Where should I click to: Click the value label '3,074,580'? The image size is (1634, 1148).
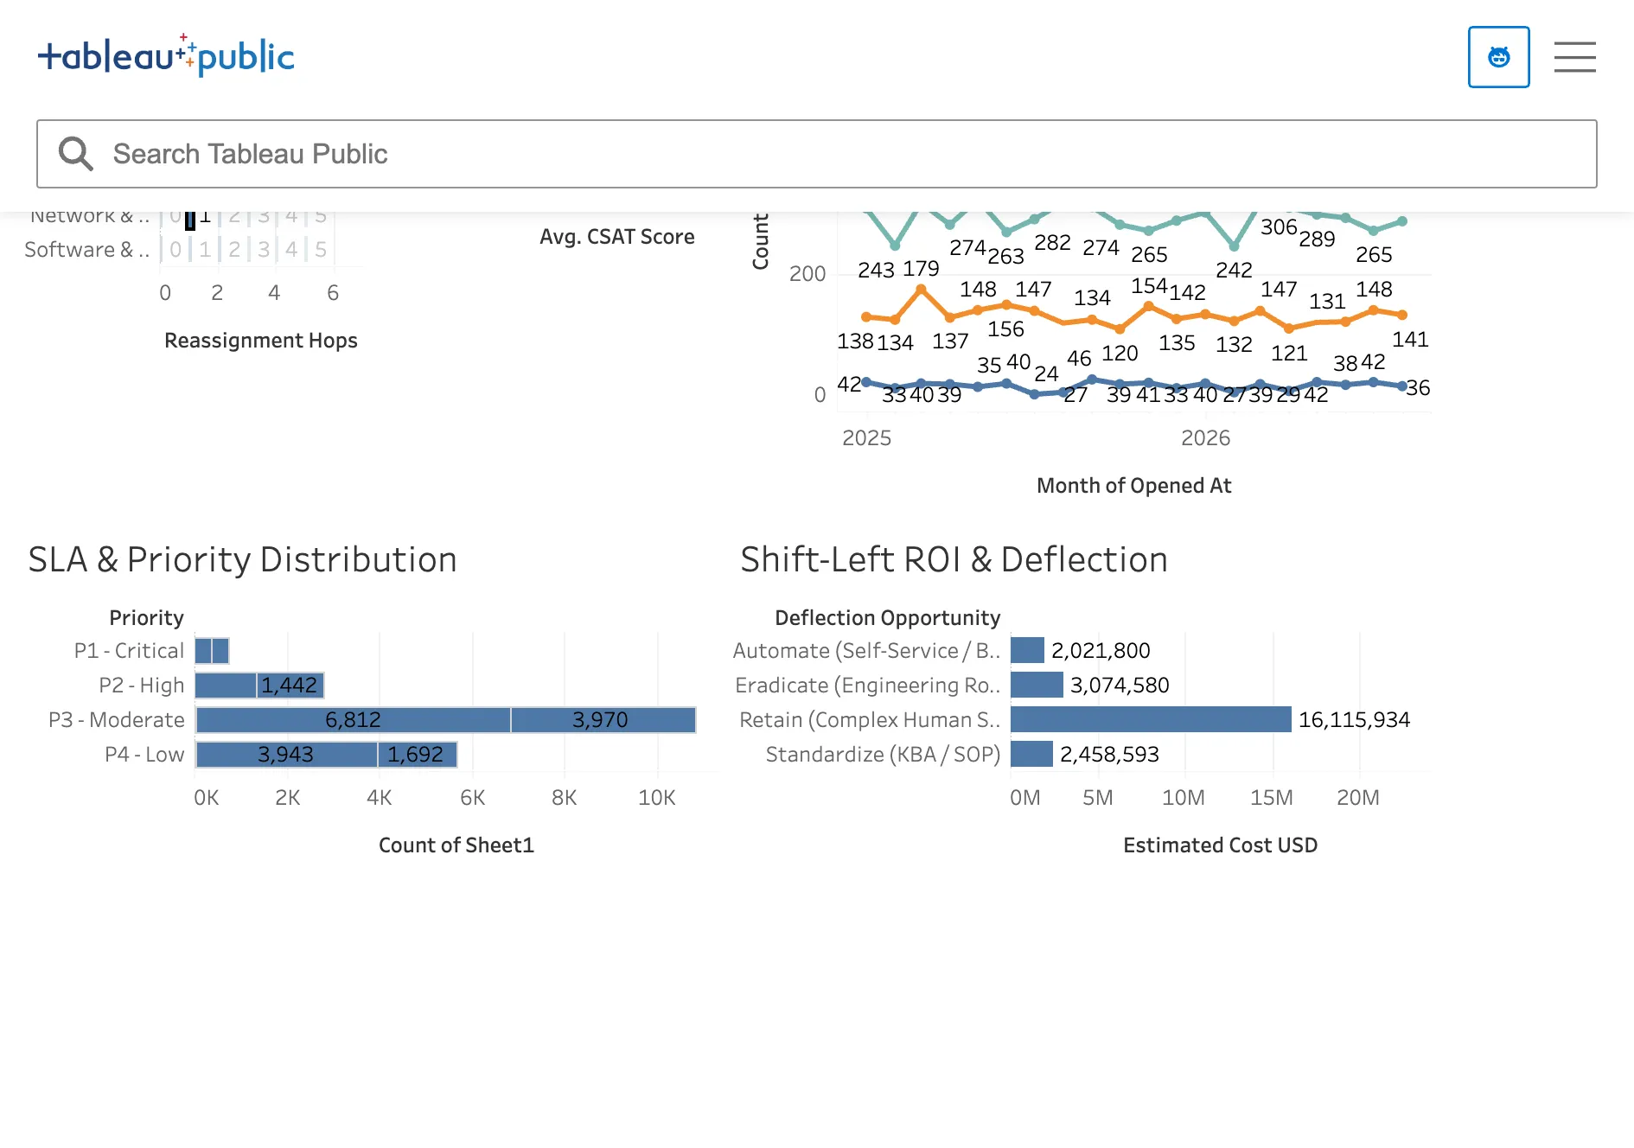click(1120, 686)
